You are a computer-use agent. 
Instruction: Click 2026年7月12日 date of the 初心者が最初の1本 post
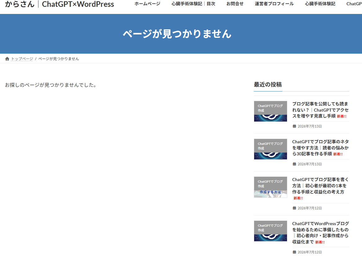310,208
